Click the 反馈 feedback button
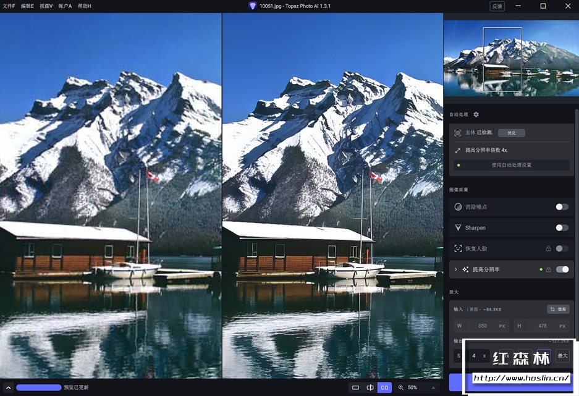This screenshot has width=579, height=396. pyautogui.click(x=497, y=6)
